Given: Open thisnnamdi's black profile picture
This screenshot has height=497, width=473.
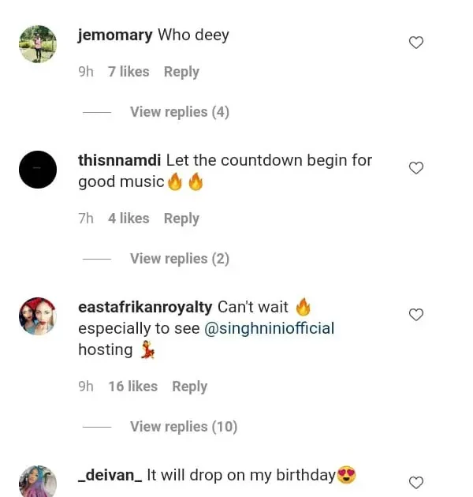Looking at the screenshot, I should click(38, 170).
